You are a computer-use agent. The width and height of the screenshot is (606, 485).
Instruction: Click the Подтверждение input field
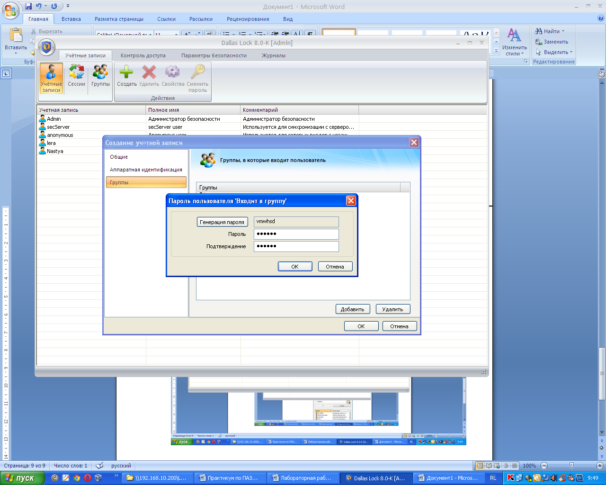pos(296,246)
